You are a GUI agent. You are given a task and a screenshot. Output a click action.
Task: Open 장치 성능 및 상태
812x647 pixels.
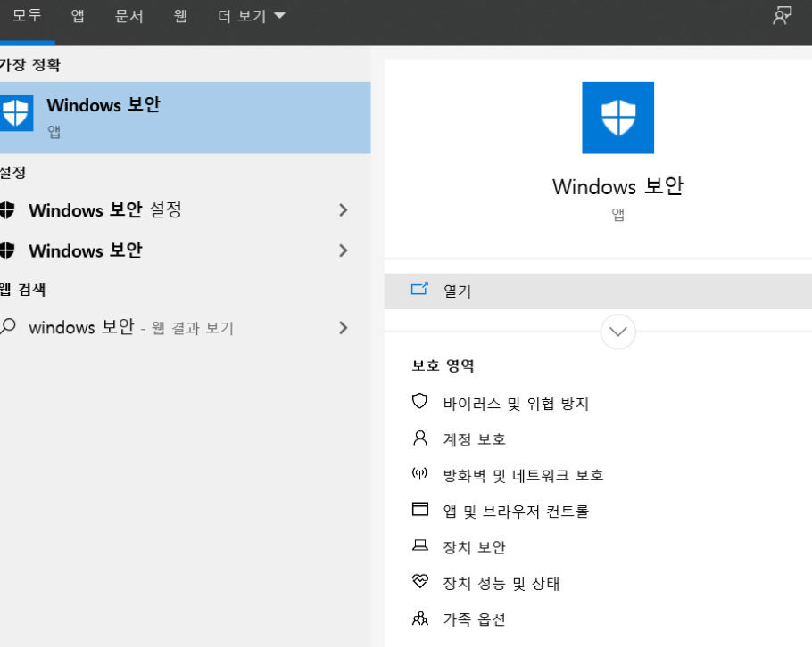click(x=501, y=584)
